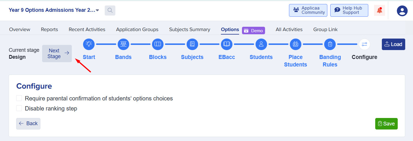Click the Next Stage button

coord(57,54)
